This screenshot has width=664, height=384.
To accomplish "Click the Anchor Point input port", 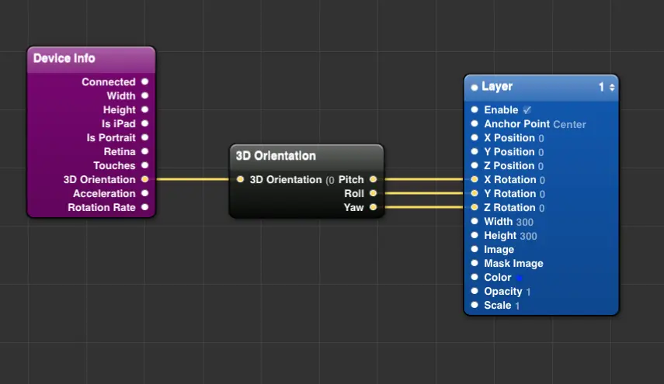I will [x=475, y=123].
